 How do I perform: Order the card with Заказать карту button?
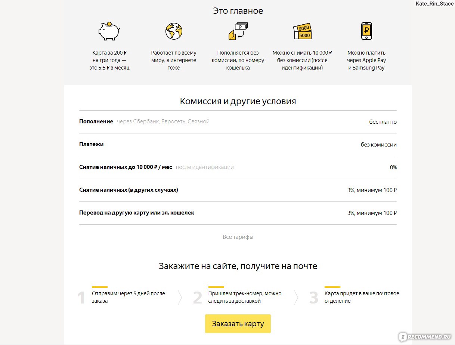click(x=238, y=324)
